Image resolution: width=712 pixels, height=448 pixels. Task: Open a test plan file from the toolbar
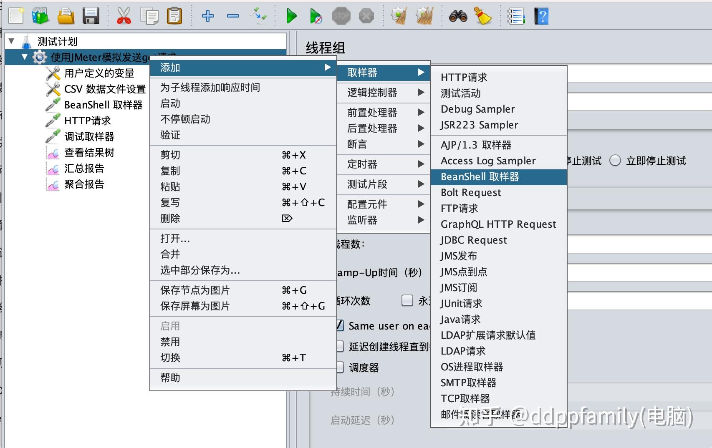(x=66, y=16)
